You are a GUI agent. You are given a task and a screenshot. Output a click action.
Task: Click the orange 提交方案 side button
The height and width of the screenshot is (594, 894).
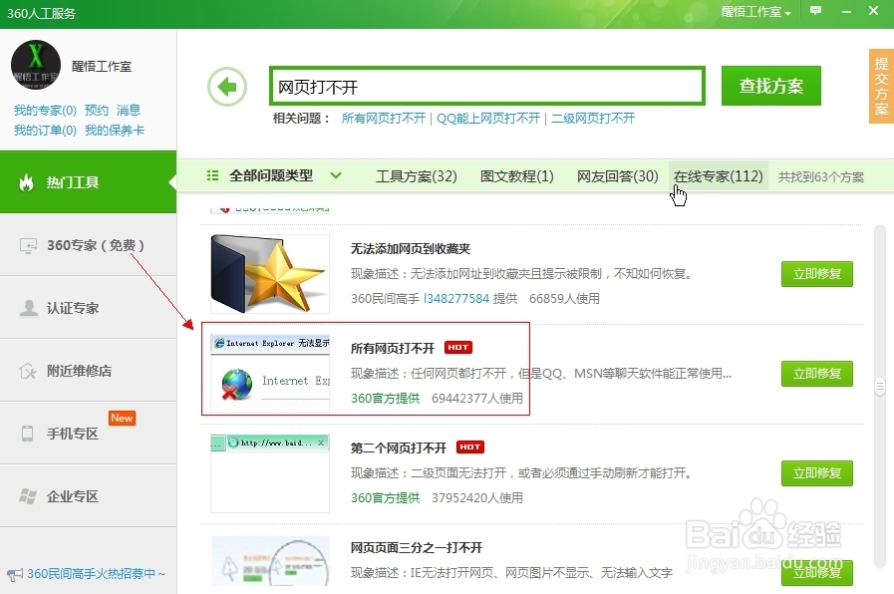(881, 86)
